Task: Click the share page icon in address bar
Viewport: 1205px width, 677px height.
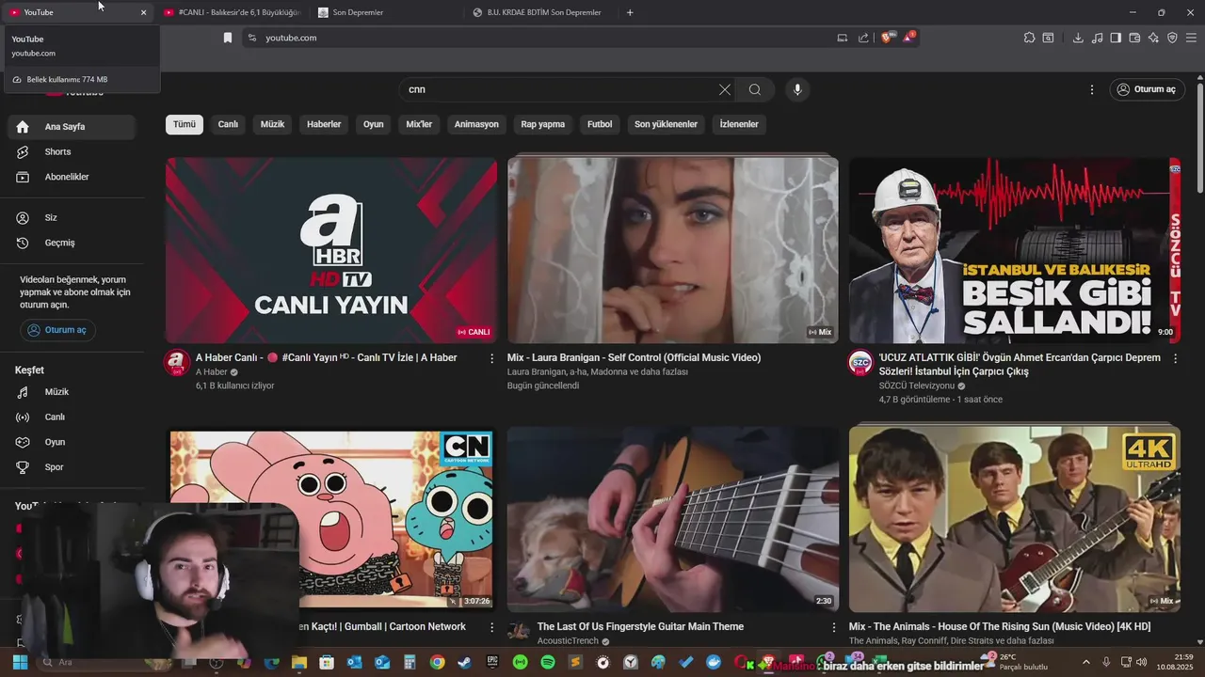Action: tap(863, 38)
